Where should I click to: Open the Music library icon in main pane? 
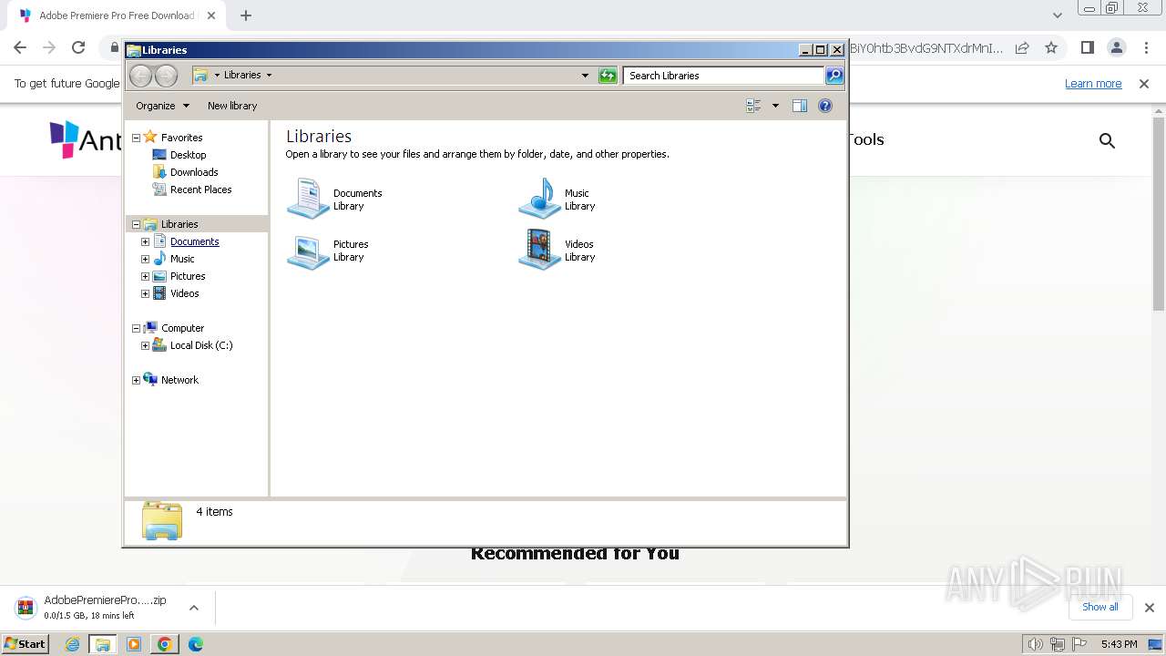click(539, 199)
